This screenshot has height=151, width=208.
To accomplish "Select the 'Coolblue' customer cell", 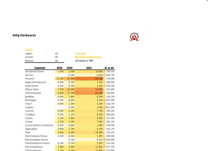I will pos(30,115).
